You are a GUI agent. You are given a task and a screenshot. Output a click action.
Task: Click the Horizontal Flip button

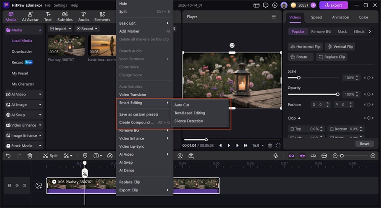(x=305, y=47)
